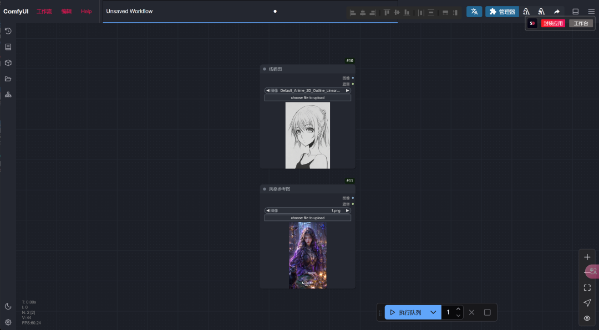Click the align top toolbar icon
Image resolution: width=599 pixels, height=330 pixels.
click(x=387, y=13)
